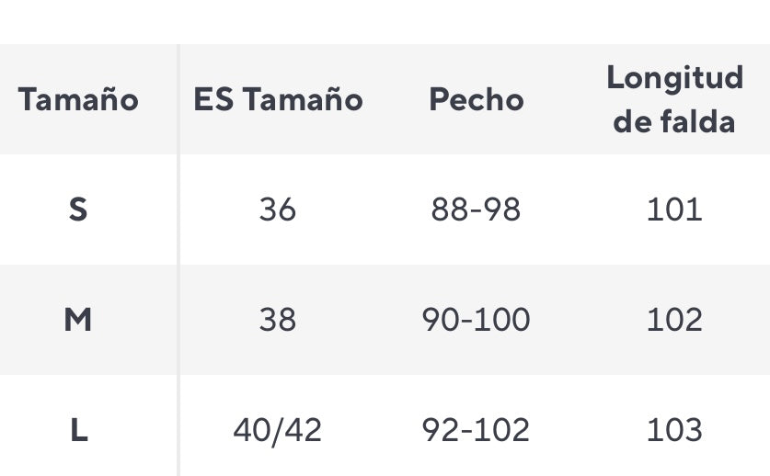Click ES size 36 cell

click(278, 210)
